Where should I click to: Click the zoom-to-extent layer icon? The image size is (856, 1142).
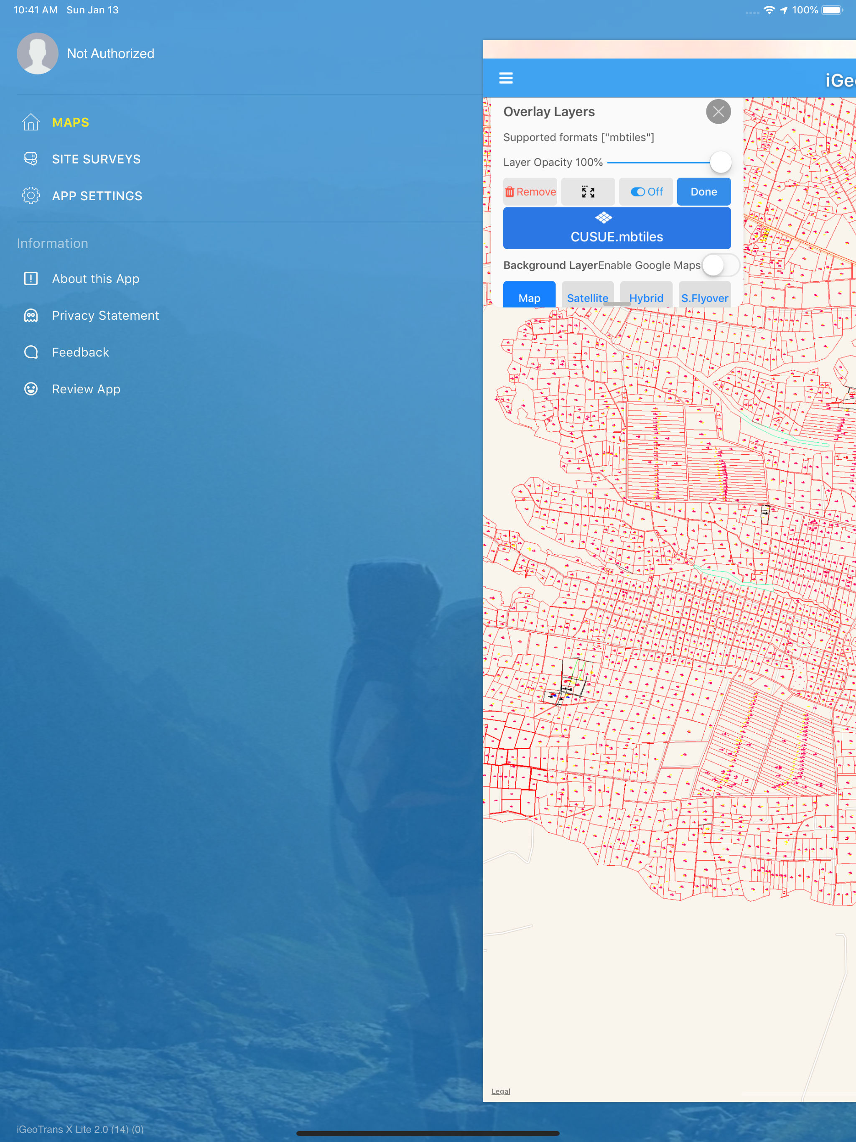588,191
